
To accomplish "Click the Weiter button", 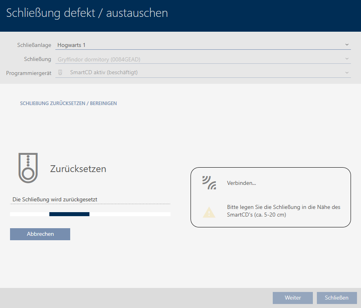I will tap(292, 298).
